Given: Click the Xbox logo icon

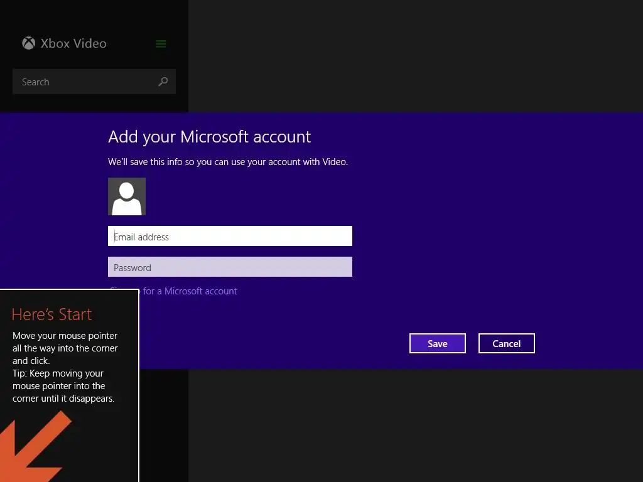Looking at the screenshot, I should tap(29, 43).
